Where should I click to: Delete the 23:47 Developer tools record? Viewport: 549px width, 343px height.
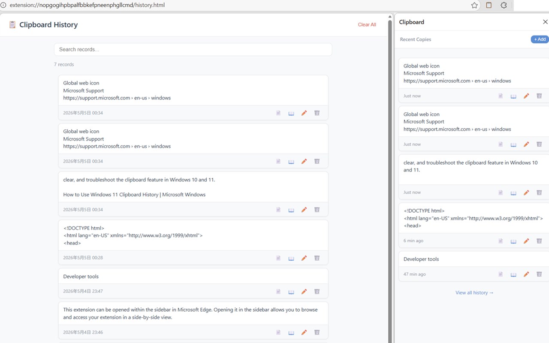(317, 292)
